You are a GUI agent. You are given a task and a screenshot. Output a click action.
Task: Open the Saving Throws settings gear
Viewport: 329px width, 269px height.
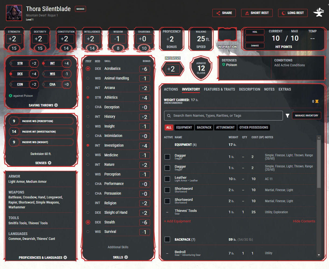pyautogui.click(x=56, y=105)
